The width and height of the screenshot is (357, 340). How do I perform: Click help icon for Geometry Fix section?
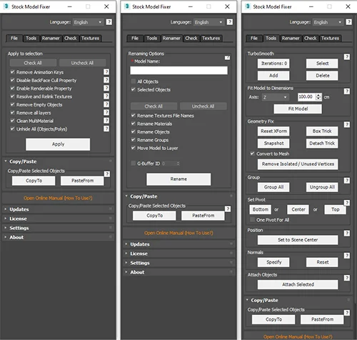pos(347,124)
